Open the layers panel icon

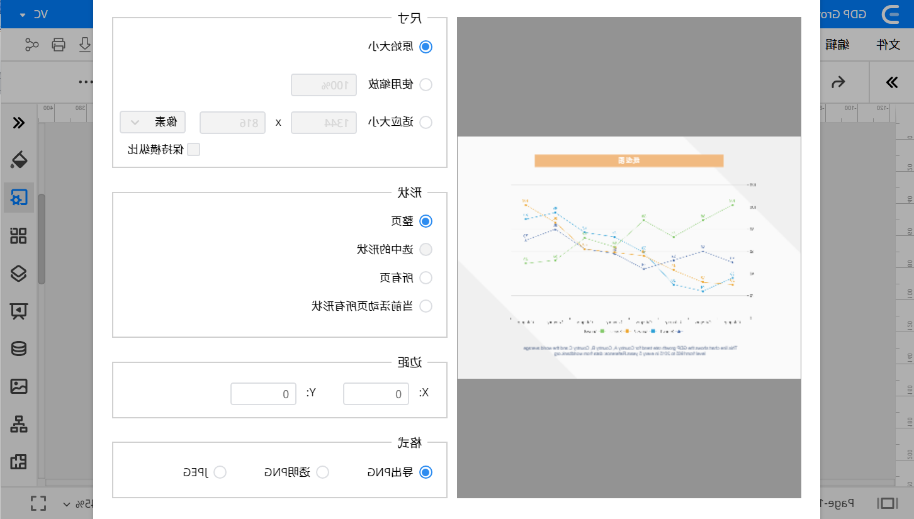(19, 273)
